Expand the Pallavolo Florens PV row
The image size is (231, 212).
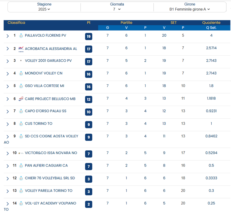click(8, 36)
